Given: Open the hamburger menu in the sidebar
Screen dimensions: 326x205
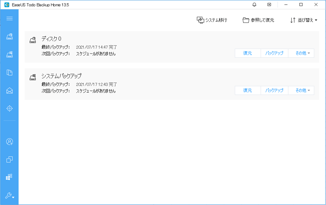Looking at the screenshot, I should [x=9, y=19].
